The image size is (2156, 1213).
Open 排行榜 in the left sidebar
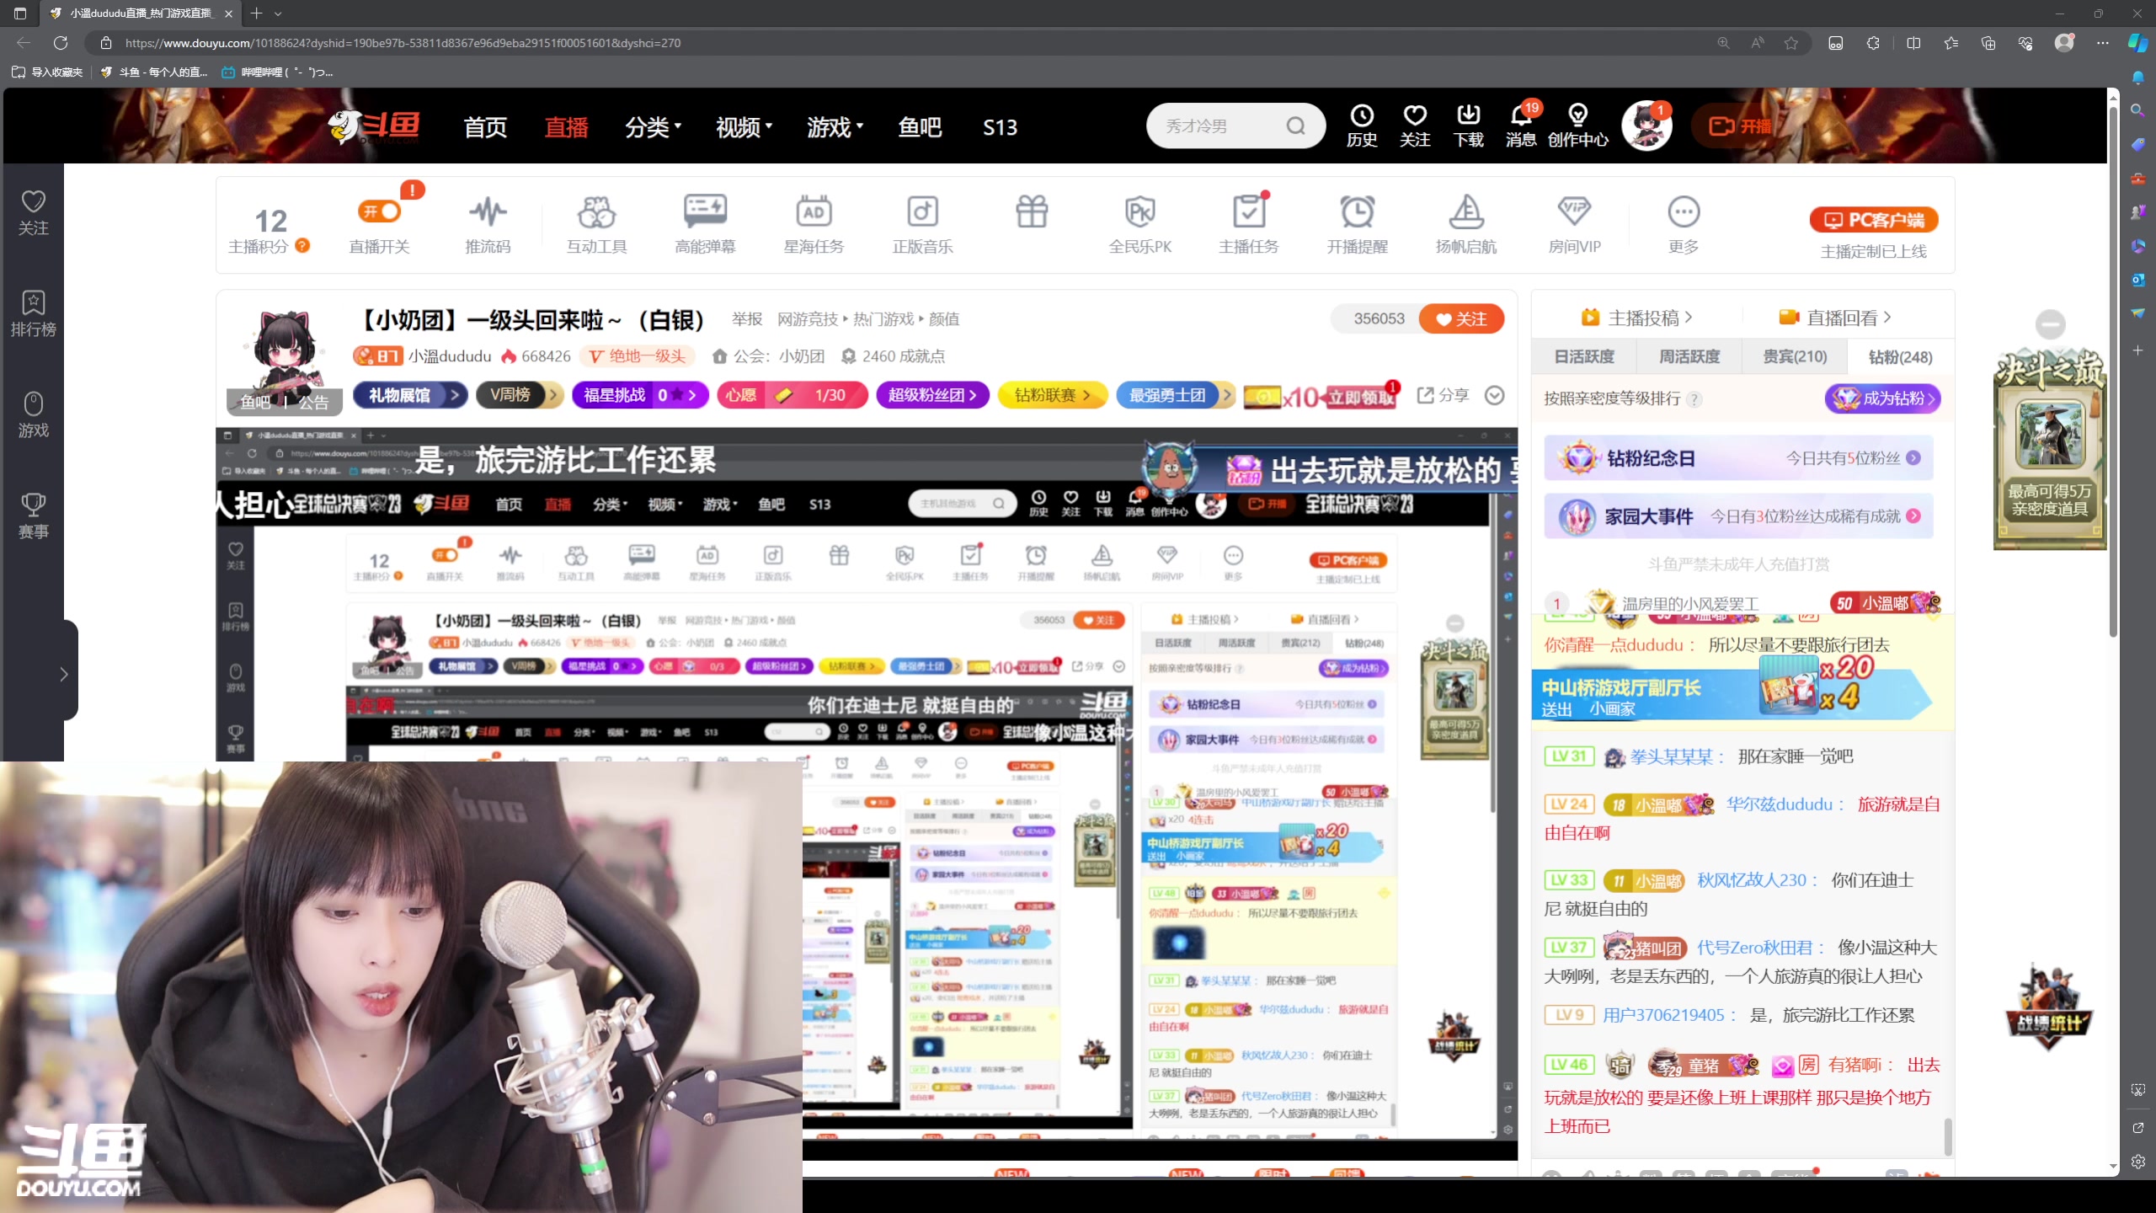[x=33, y=313]
